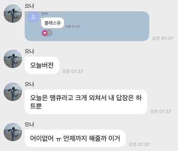Image resolution: width=178 pixels, height=151 pixels.
Task: Click the blue quoted reply container
Action: (x=87, y=26)
